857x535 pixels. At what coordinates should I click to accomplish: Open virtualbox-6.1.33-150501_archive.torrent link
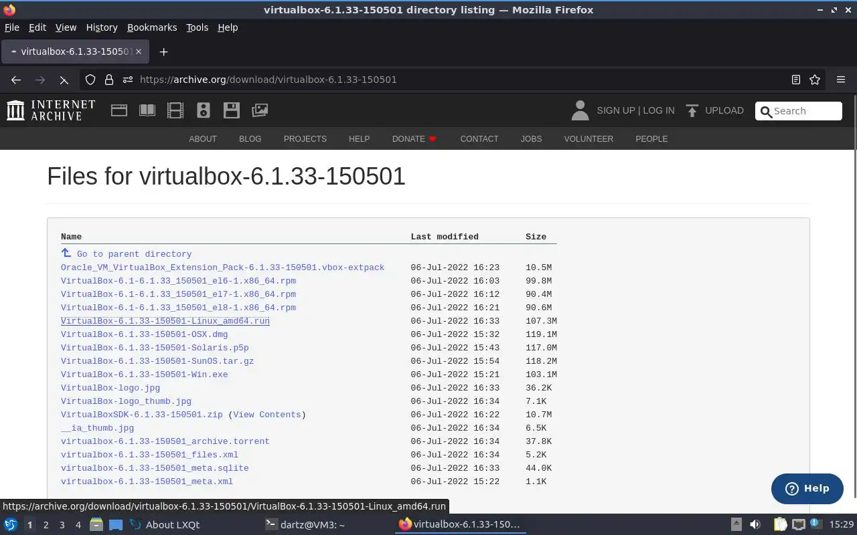point(165,441)
